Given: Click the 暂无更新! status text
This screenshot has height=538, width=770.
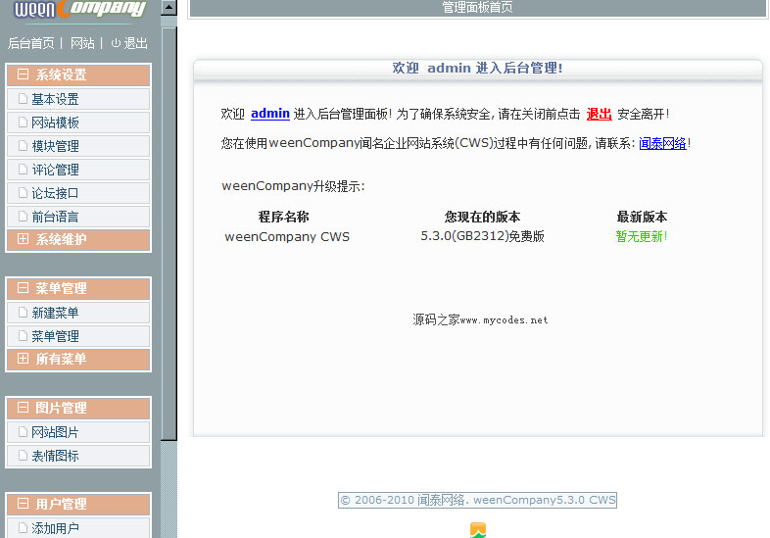Looking at the screenshot, I should (642, 236).
